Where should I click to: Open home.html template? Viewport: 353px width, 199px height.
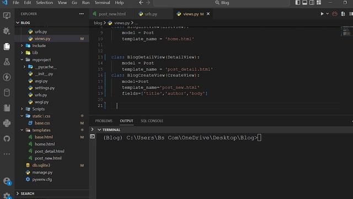[x=45, y=144]
